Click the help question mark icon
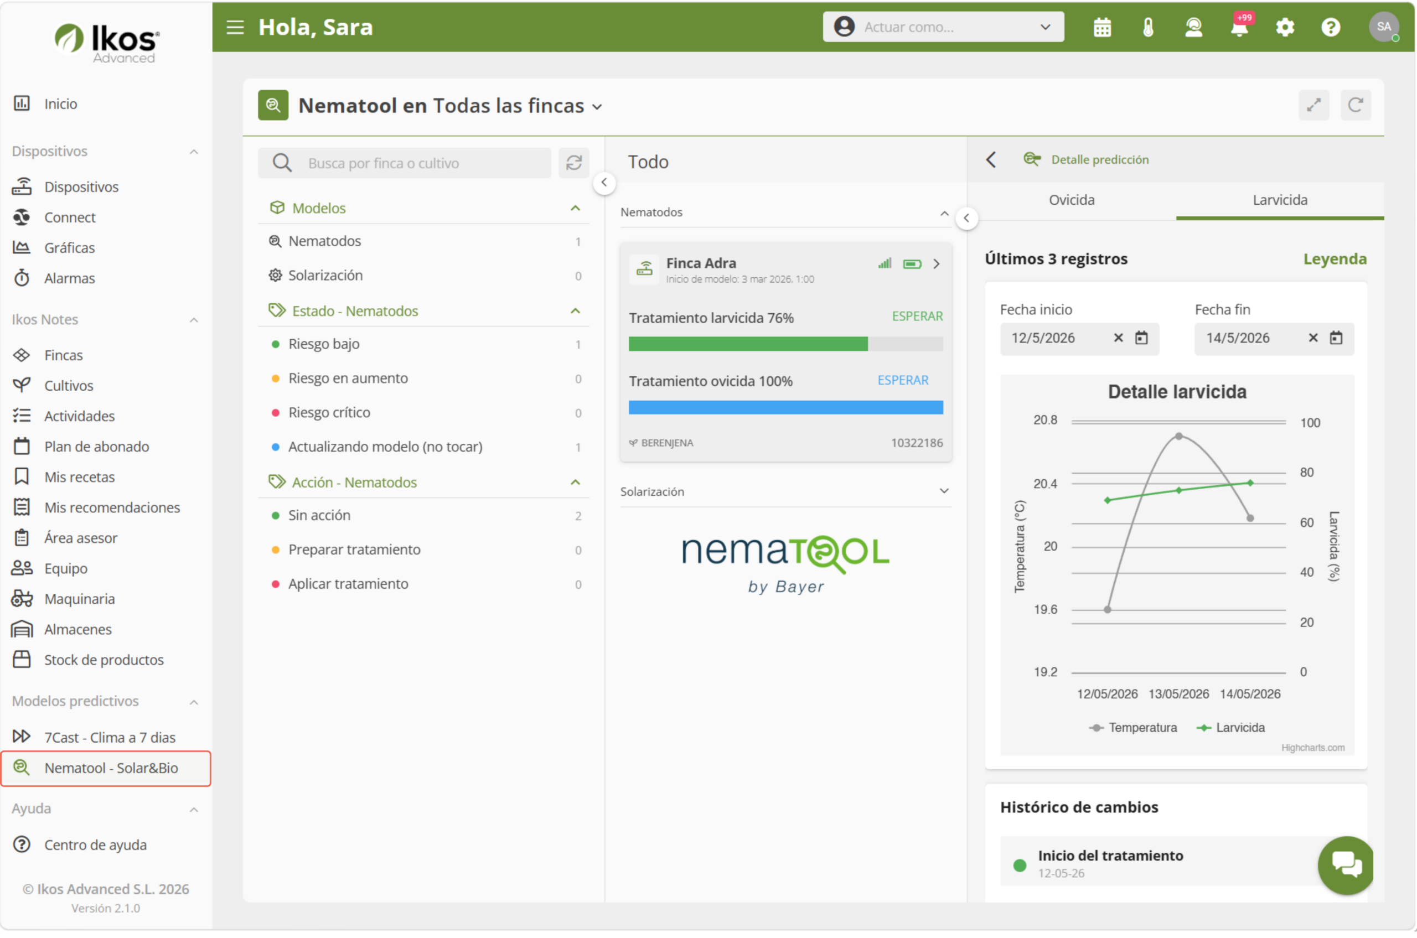Image resolution: width=1417 pixels, height=938 pixels. click(1330, 28)
